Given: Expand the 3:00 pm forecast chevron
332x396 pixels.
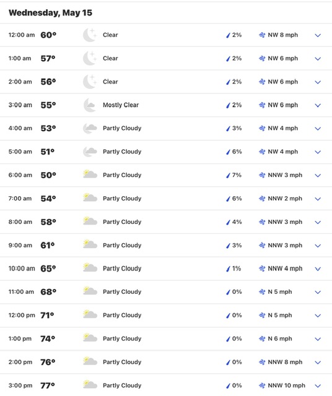Looking at the screenshot, I should tap(318, 386).
